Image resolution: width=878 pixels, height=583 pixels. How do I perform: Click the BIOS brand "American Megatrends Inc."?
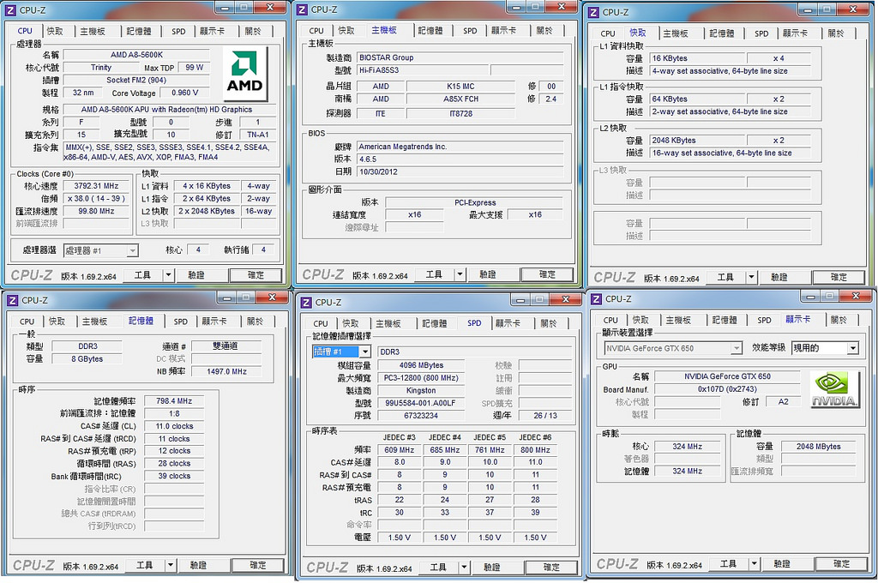click(x=460, y=147)
